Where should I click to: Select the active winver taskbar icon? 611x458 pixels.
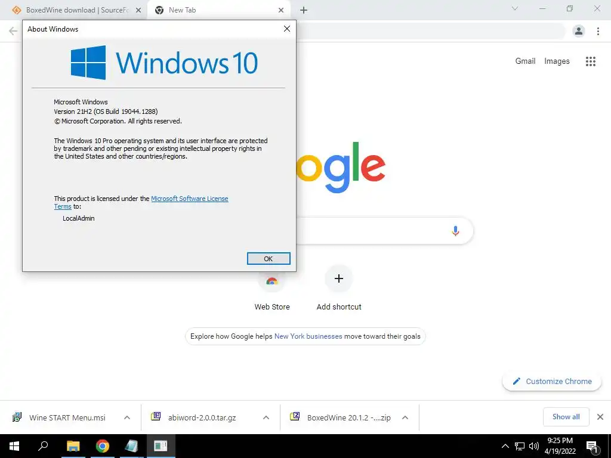[x=161, y=446]
